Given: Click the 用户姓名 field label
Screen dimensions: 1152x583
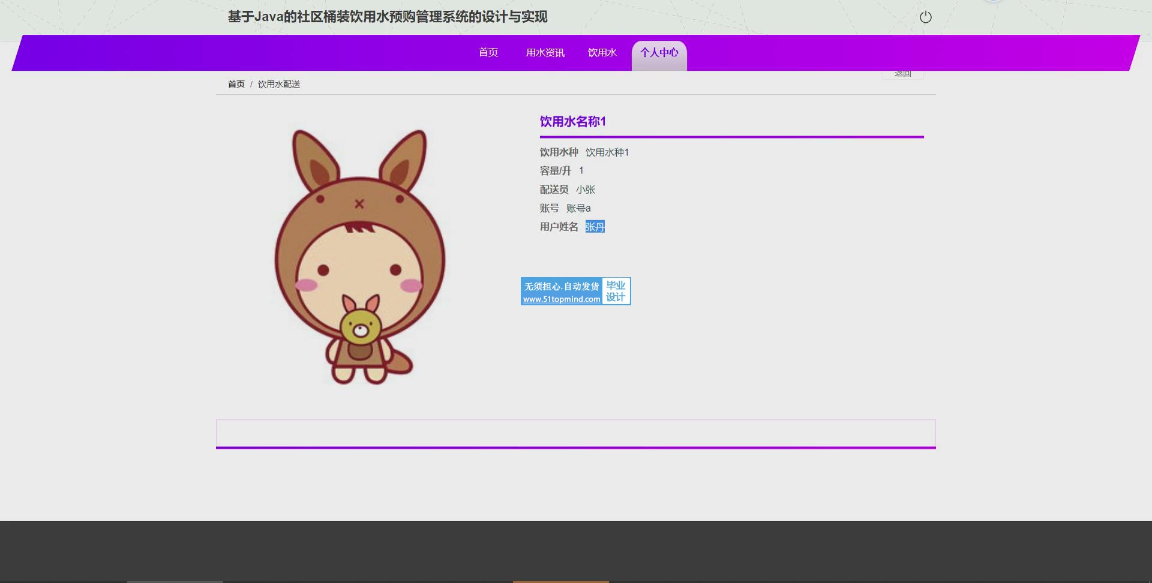Looking at the screenshot, I should [x=559, y=227].
